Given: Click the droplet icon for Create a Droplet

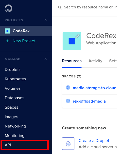Looking at the screenshot, I should point(68,144).
